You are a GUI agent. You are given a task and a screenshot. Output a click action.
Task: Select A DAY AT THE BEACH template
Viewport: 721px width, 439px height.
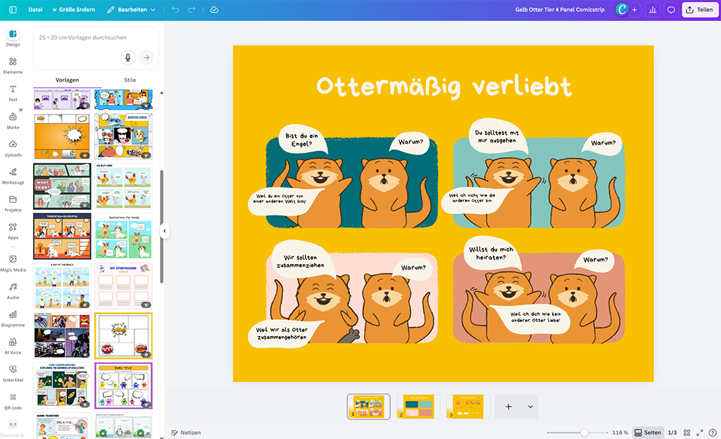click(62, 286)
